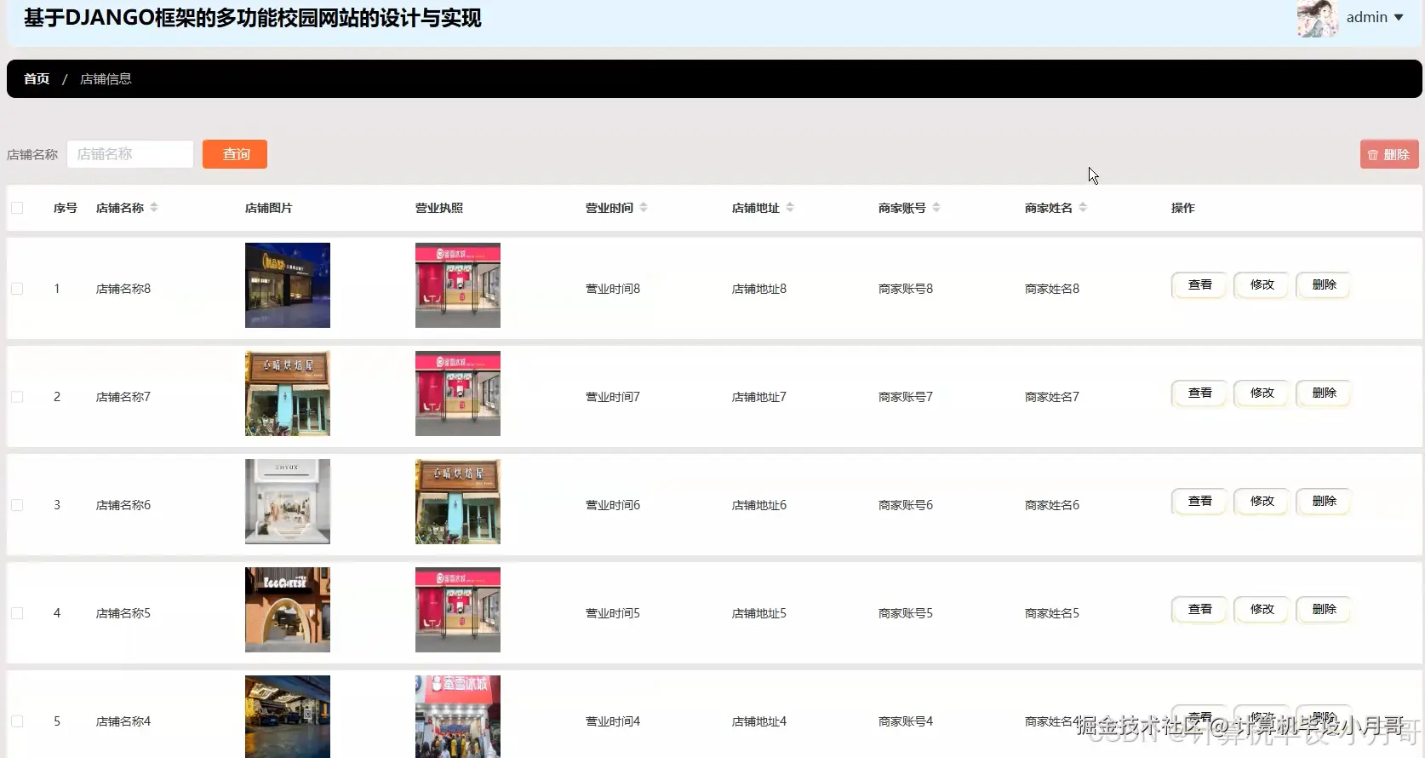Click 查看 button for 店铺名称7
Viewport: 1425px width, 758px height.
point(1199,393)
